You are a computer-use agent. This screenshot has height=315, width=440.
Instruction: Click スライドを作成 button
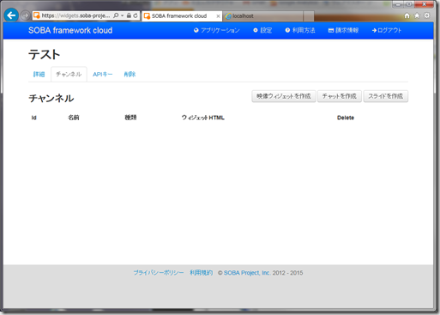tap(386, 96)
